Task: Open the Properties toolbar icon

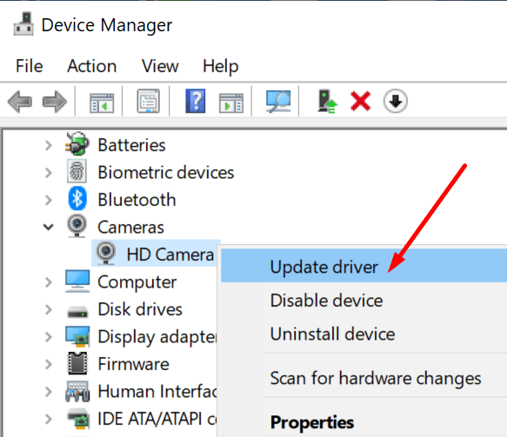Action: pos(149,101)
